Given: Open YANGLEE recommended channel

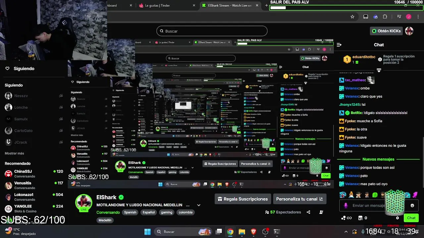Looking at the screenshot, I should (x=34, y=209).
